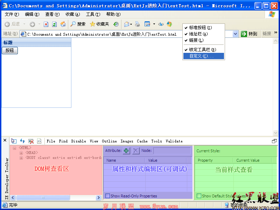Image resolution: width=280 pixels, height=210 pixels.
Task: Click the 转到 go button
Action: point(249,34)
